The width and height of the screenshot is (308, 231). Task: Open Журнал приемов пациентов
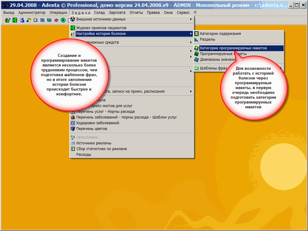click(101, 28)
